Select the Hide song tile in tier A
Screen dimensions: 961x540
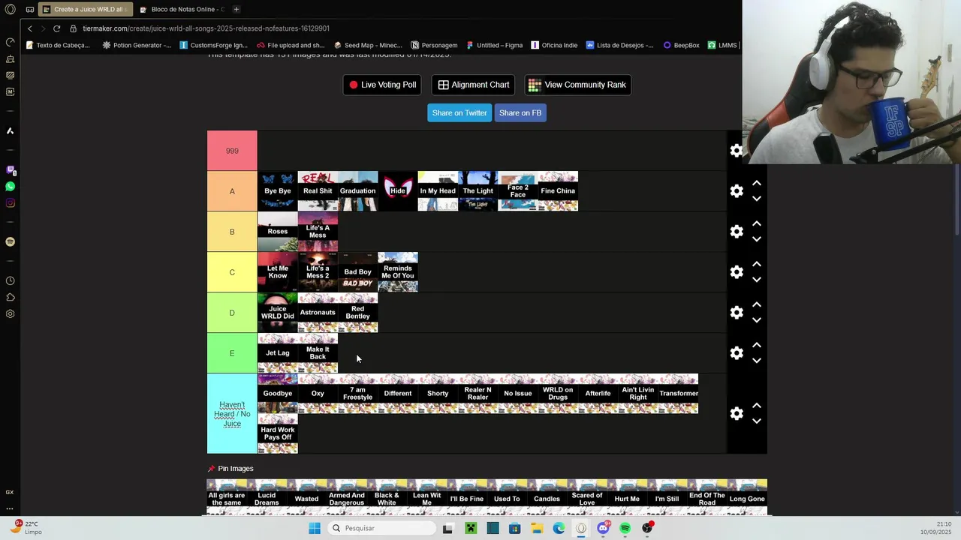coord(398,191)
